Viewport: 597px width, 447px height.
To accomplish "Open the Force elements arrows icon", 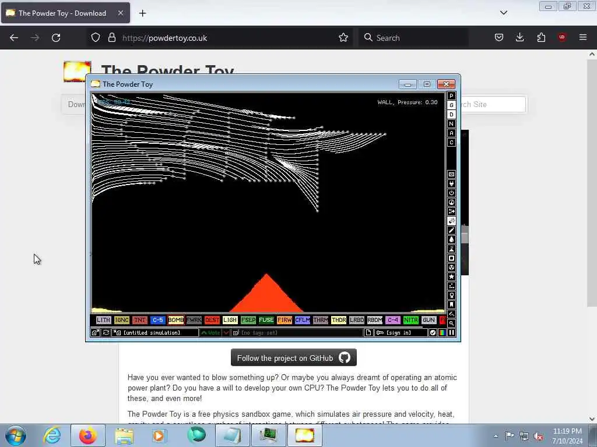I will [x=451, y=212].
